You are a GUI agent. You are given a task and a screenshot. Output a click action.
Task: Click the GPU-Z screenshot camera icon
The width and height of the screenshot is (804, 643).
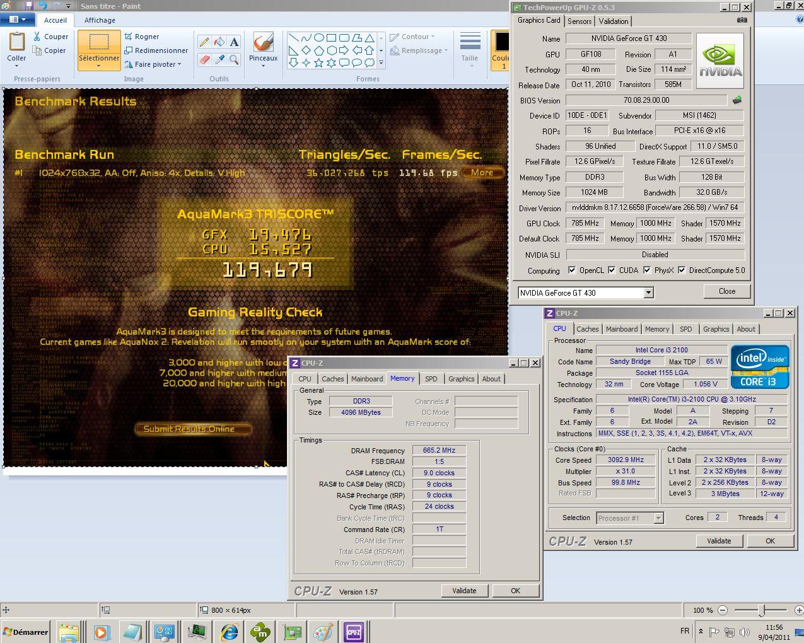coord(742,20)
